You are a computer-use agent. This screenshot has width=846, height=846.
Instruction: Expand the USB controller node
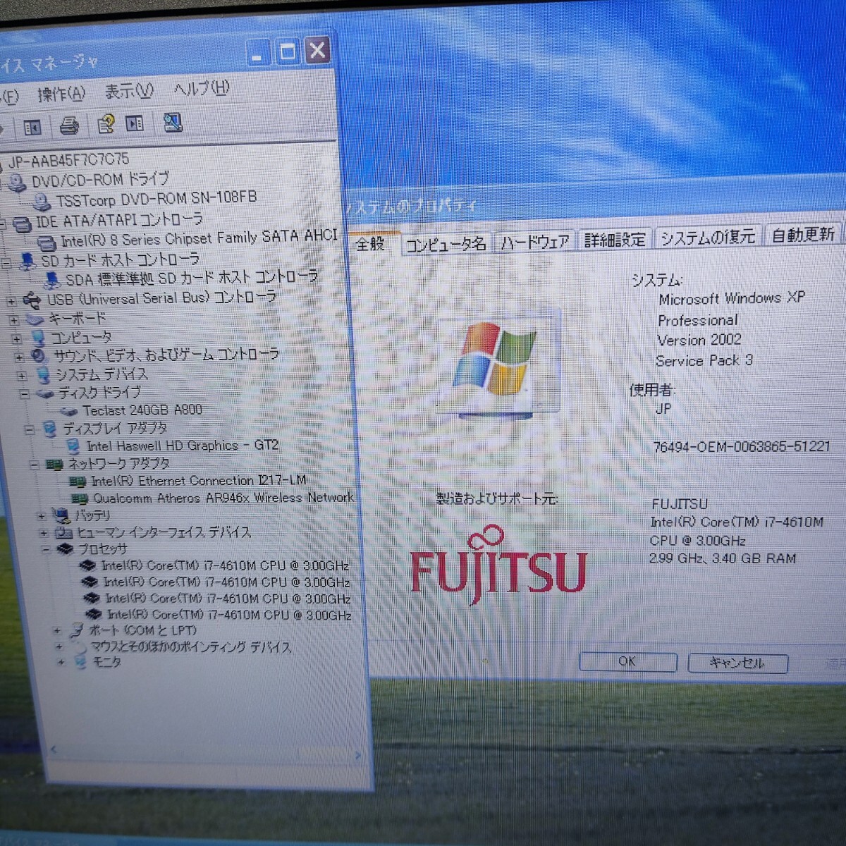[12, 301]
